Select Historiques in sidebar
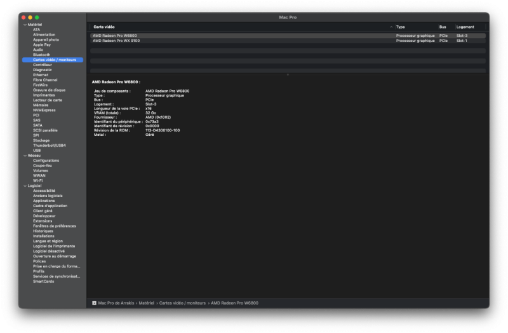This screenshot has width=508, height=333. [43, 231]
